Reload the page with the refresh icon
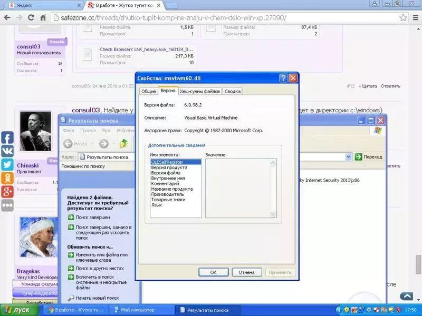422x316 pixels. (x=31, y=18)
